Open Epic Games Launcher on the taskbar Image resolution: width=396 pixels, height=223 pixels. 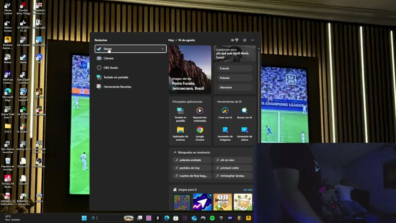[x=221, y=218]
